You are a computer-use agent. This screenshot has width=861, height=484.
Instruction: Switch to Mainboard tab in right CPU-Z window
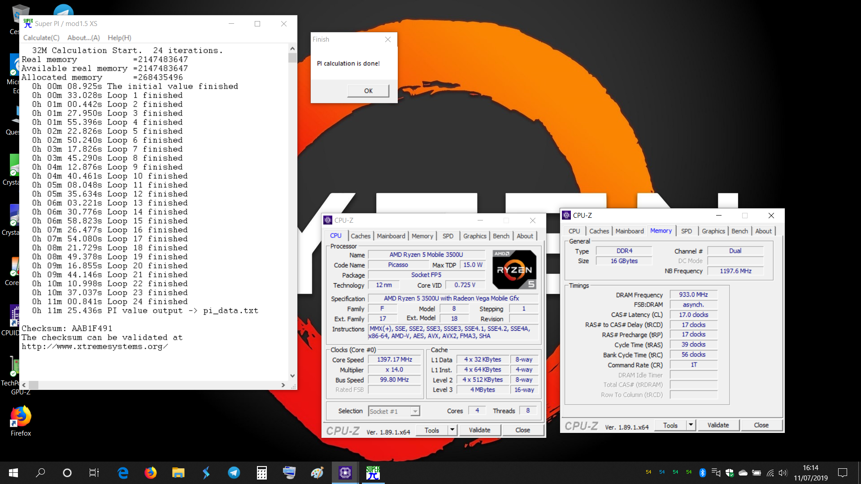tap(630, 231)
